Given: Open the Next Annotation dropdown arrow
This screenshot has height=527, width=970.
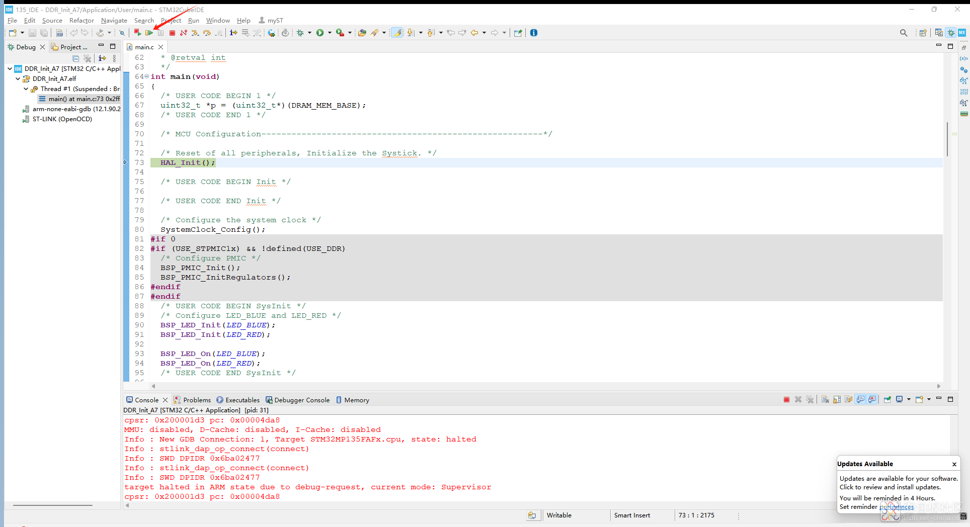Looking at the screenshot, I should pos(421,33).
